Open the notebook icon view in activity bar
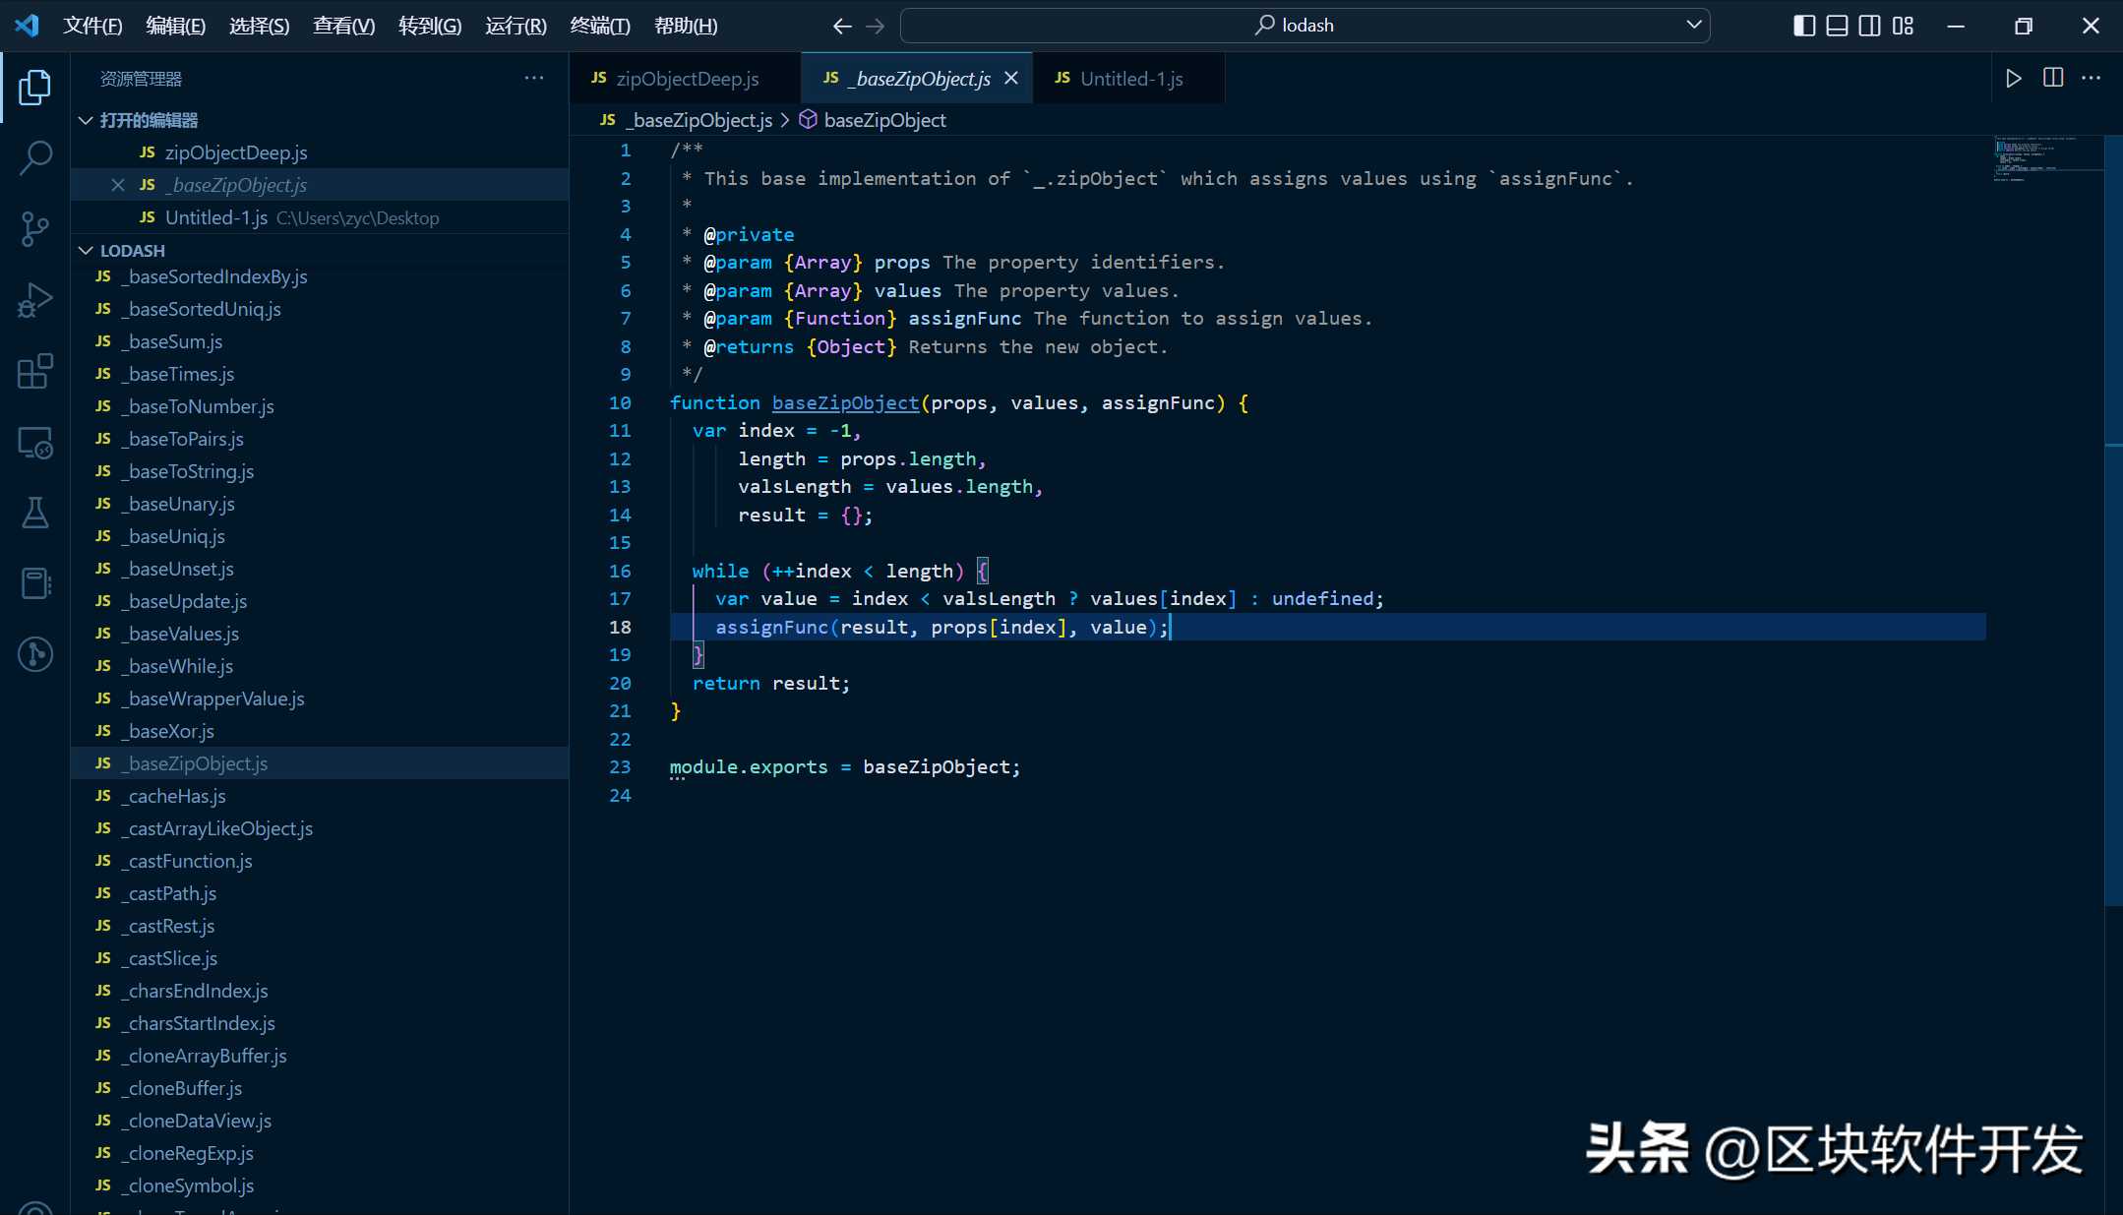The width and height of the screenshot is (2123, 1215). (34, 583)
